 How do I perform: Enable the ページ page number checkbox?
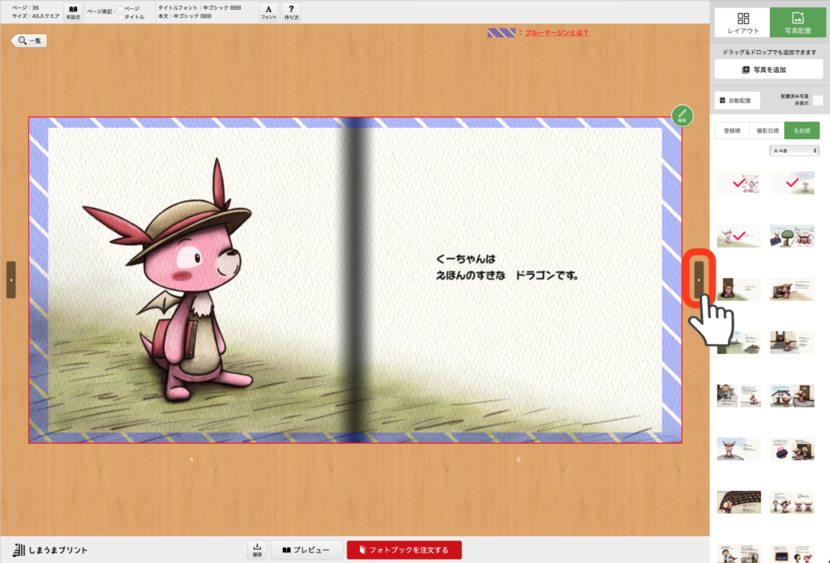(121, 8)
